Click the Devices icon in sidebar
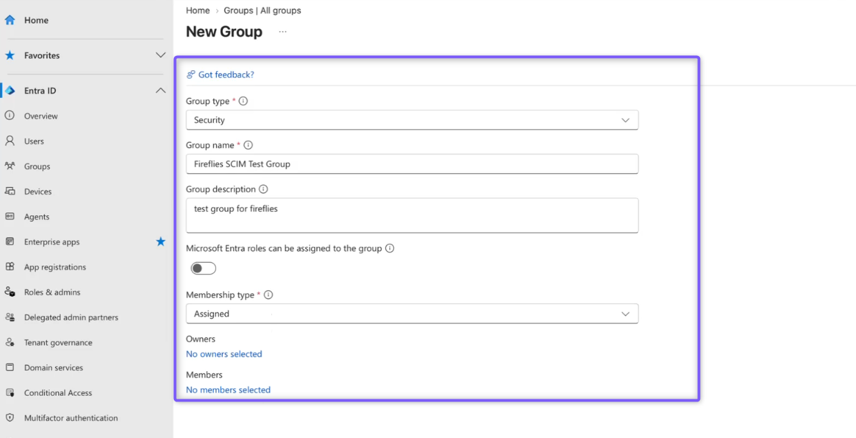 click(10, 191)
